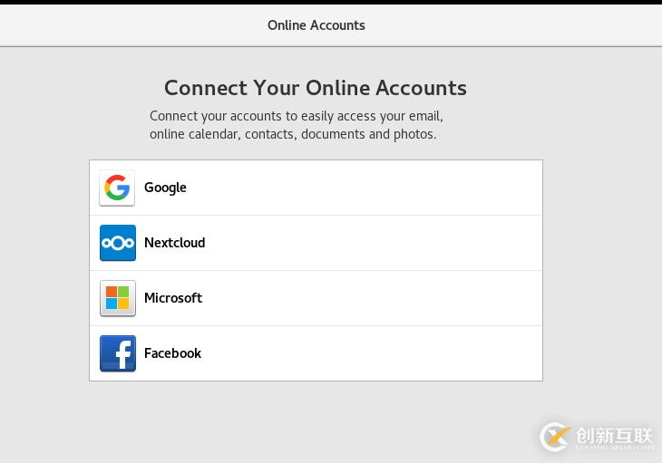Click the Online Accounts header bar title

316,25
